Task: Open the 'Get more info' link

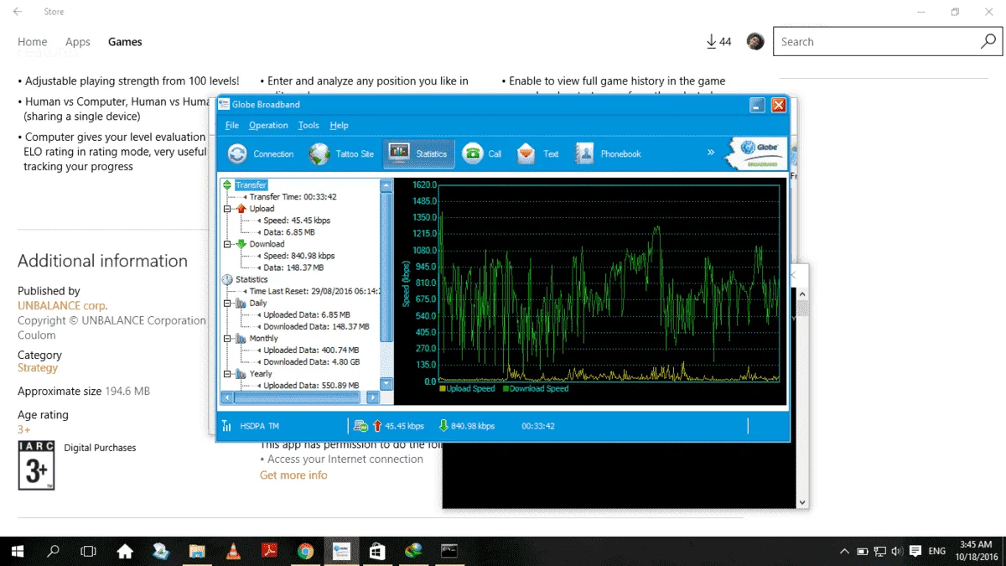Action: point(293,475)
